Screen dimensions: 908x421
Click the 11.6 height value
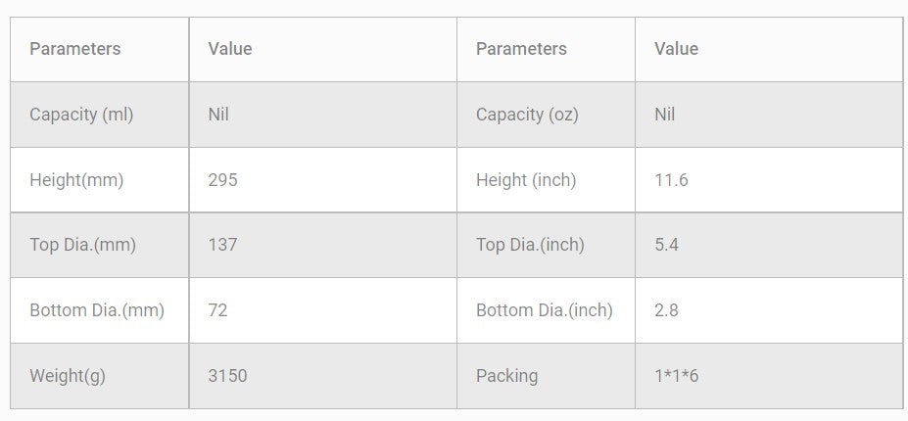click(671, 180)
